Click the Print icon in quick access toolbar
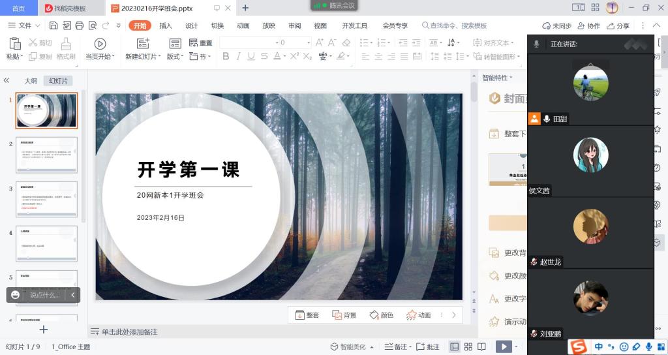668x355 pixels. click(x=79, y=25)
